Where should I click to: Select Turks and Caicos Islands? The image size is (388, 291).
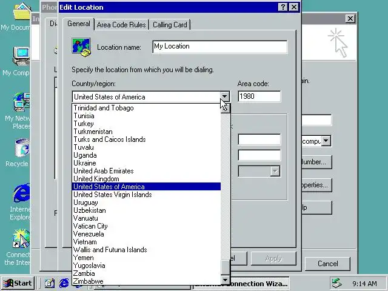click(x=146, y=139)
